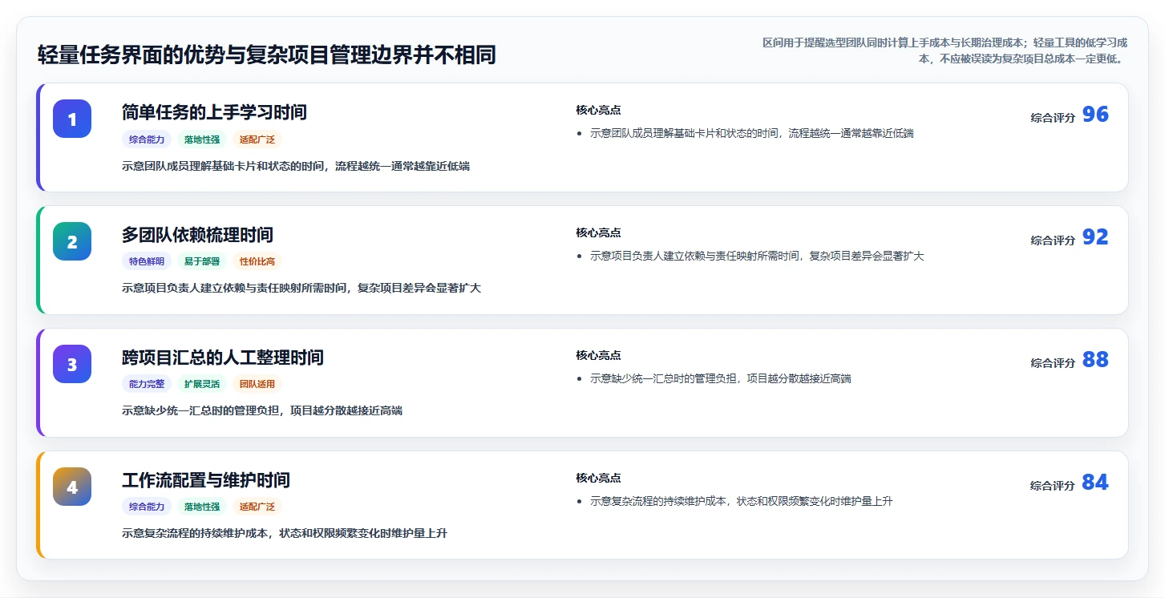Click the score value 96
This screenshot has height=598, width=1165.
1095,115
